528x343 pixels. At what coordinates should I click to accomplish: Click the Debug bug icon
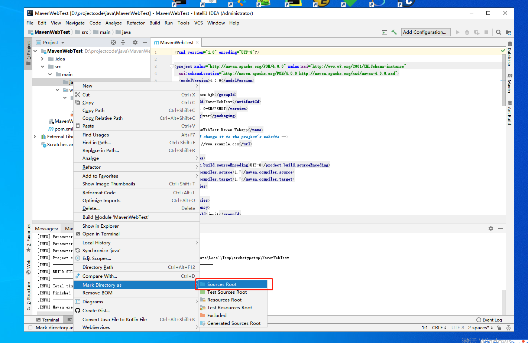tap(467, 32)
